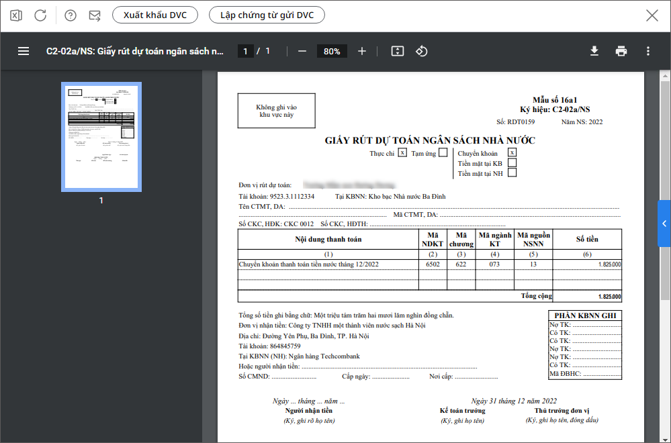Viewport: 671px width, 443px height.
Task: Expand the blue right side panel arrow
Action: (x=664, y=223)
